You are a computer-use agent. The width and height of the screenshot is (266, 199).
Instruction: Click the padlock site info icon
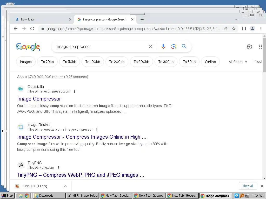(43, 29)
